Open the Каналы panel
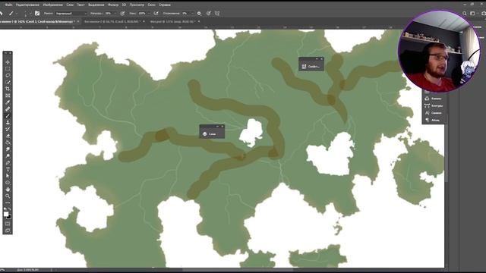Image resolution: width=486 pixels, height=273 pixels. coord(434,99)
